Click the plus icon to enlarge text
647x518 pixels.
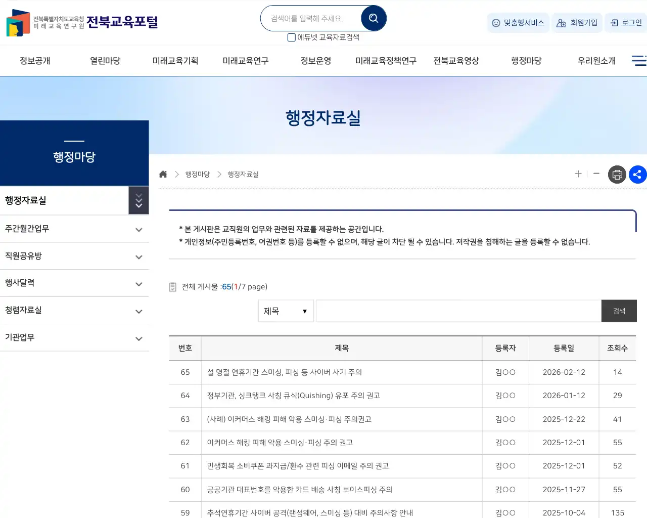pos(578,174)
